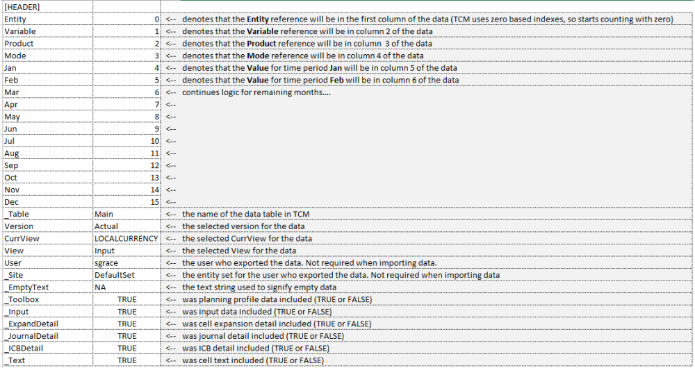Select the TRUE value beside _JournalDetail

pos(126,335)
